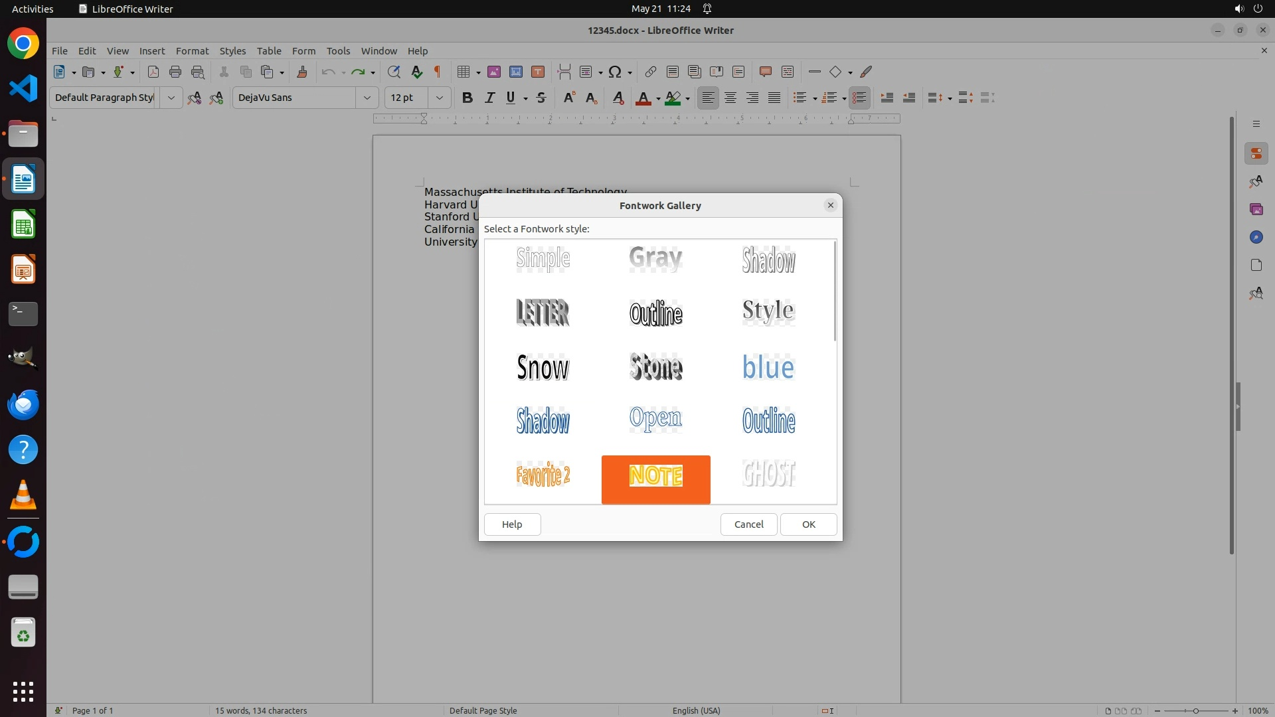The width and height of the screenshot is (1275, 717).
Task: Toggle Bold formatting
Action: pos(467,98)
